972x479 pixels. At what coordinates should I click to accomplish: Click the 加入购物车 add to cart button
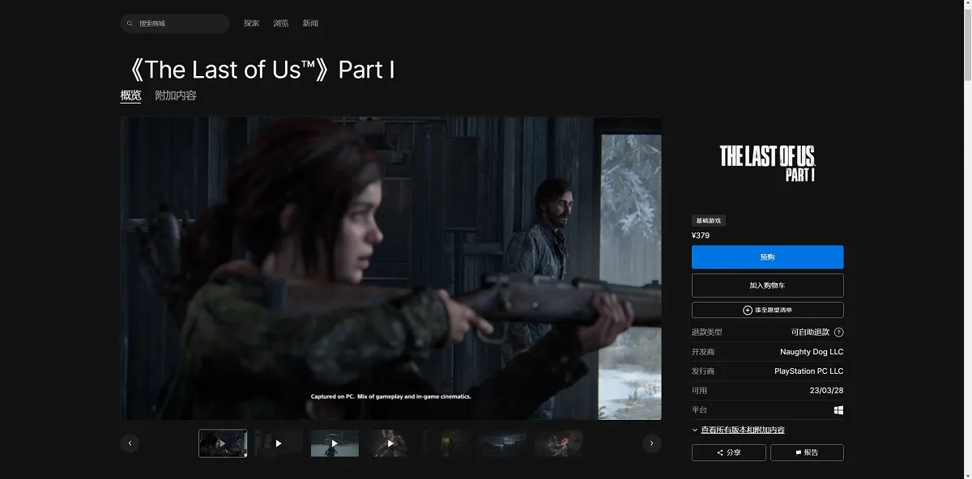pyautogui.click(x=767, y=286)
